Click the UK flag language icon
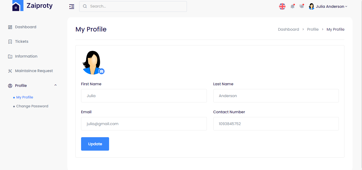This screenshot has width=362, height=170. pyautogui.click(x=282, y=6)
